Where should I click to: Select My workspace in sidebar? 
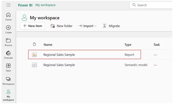(x=8, y=95)
